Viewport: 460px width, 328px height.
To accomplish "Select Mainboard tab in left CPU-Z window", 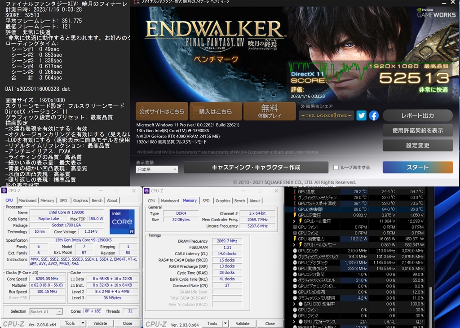I will click(x=27, y=200).
